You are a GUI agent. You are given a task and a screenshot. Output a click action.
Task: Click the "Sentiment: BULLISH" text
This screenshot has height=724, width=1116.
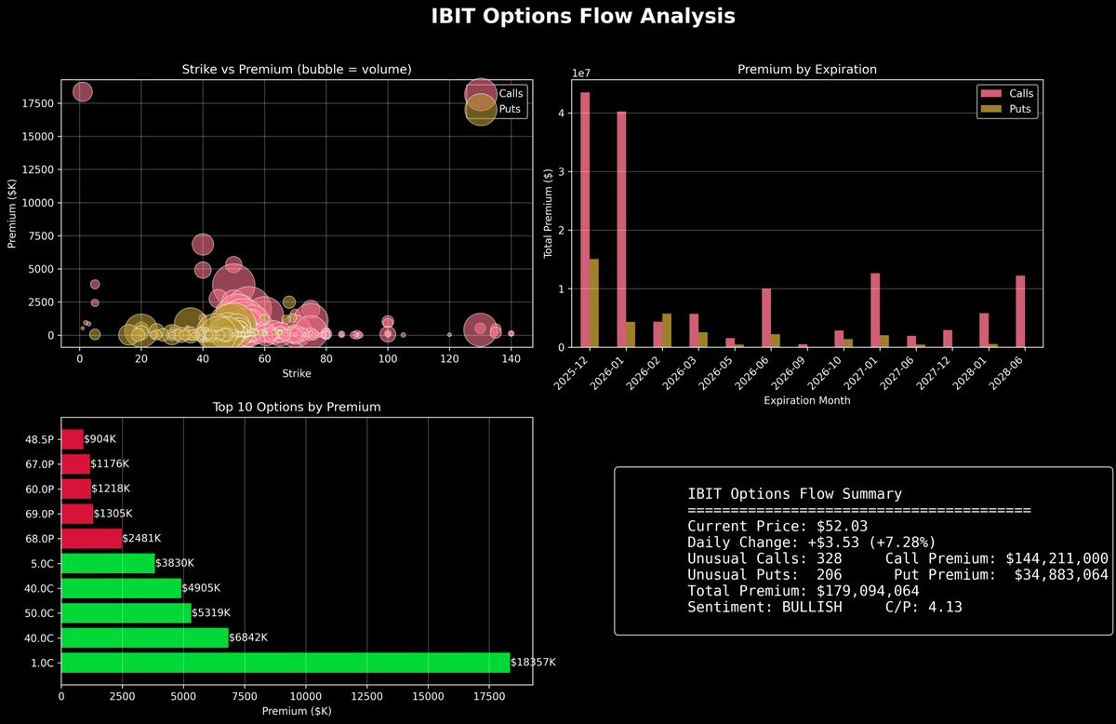coord(764,607)
